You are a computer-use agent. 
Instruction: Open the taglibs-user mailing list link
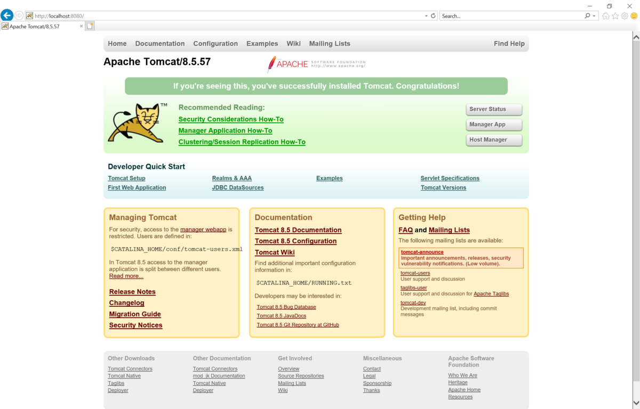[414, 288]
